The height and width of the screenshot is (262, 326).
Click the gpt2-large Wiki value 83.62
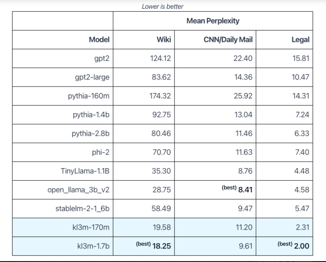tap(161, 77)
